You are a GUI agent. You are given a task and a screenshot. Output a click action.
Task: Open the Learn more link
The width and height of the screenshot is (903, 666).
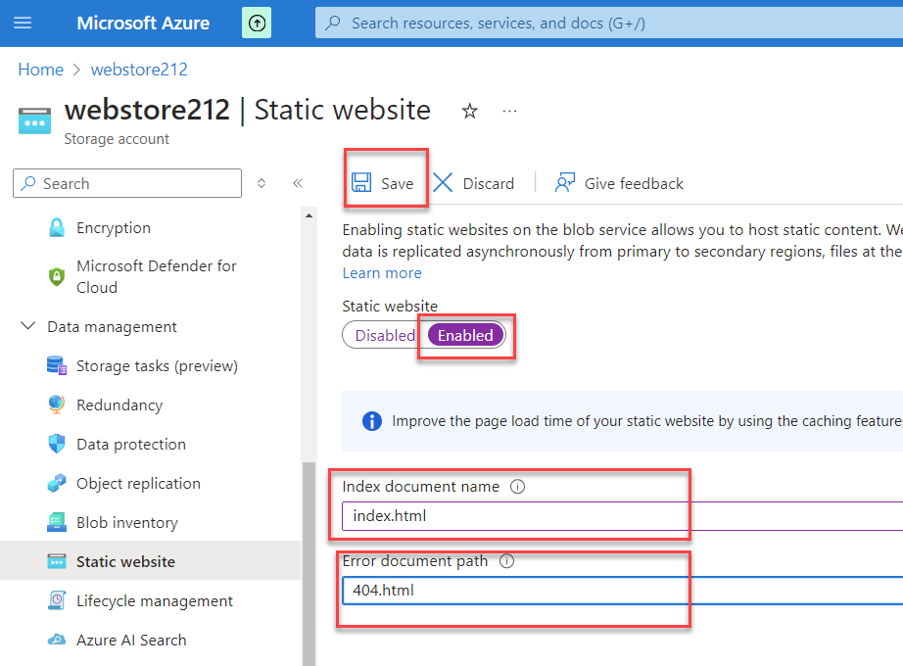tap(381, 272)
